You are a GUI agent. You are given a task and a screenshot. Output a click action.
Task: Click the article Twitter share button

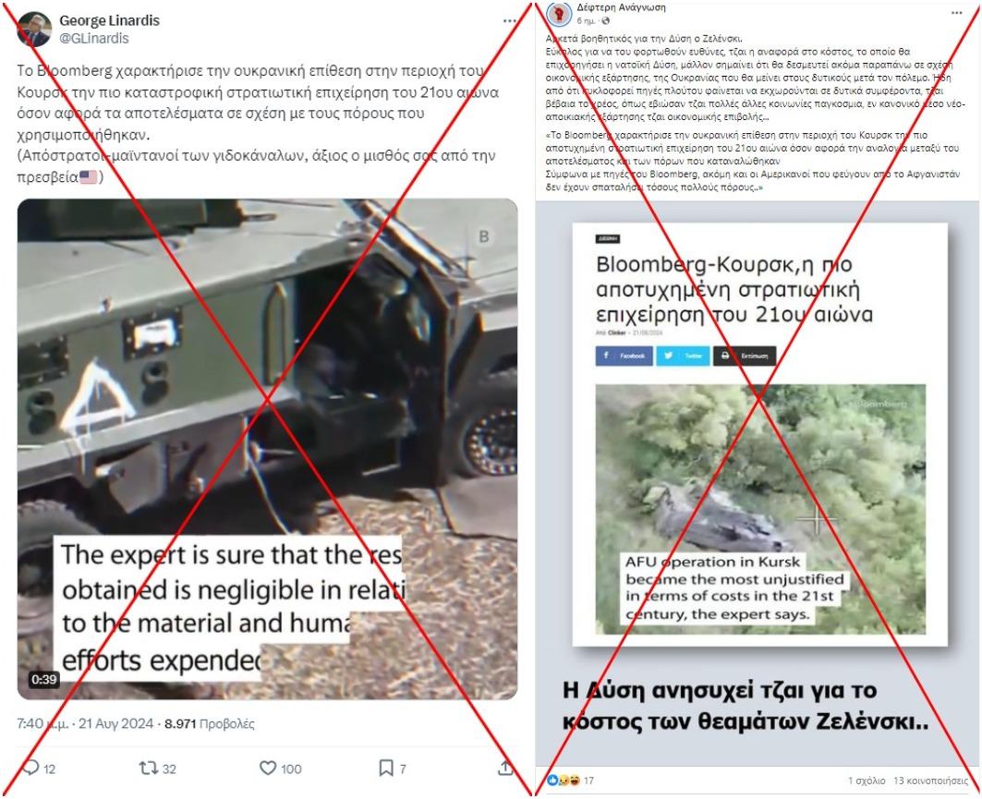[683, 356]
